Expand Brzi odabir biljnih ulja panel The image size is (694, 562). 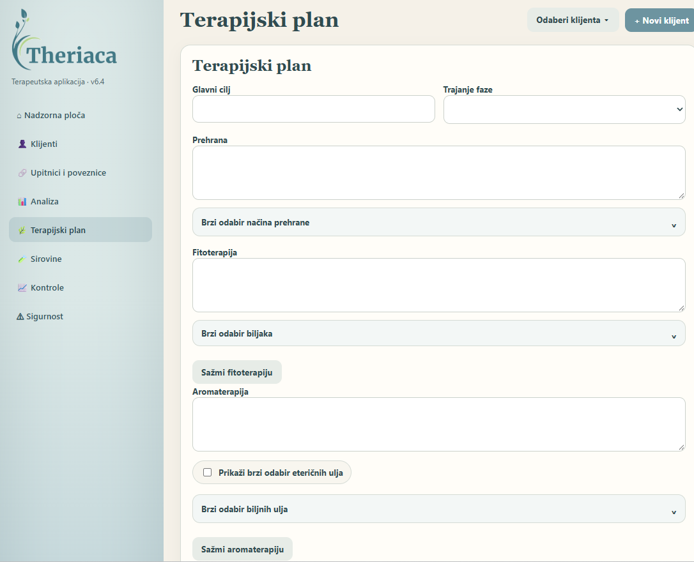click(438, 509)
